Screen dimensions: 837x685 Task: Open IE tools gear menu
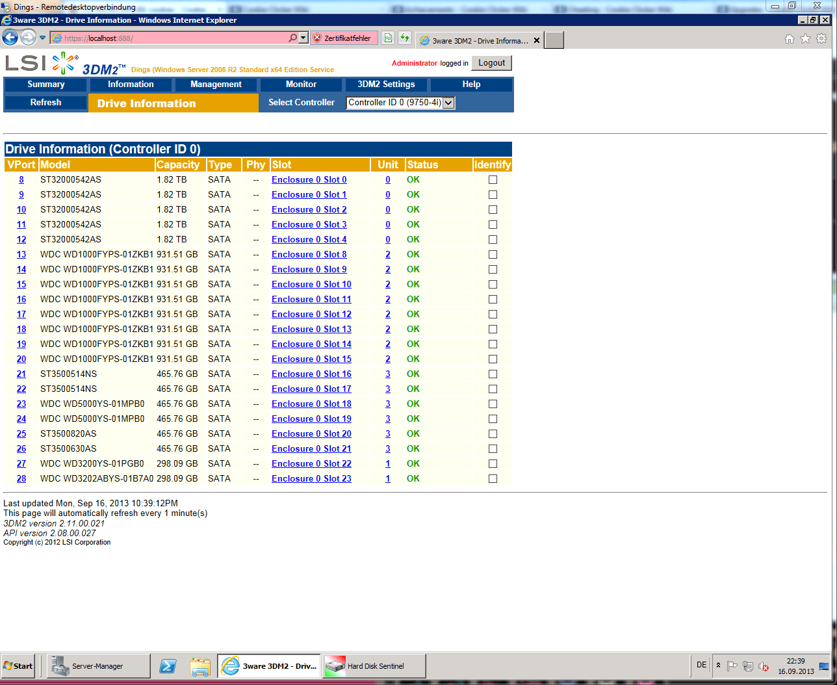coord(821,39)
